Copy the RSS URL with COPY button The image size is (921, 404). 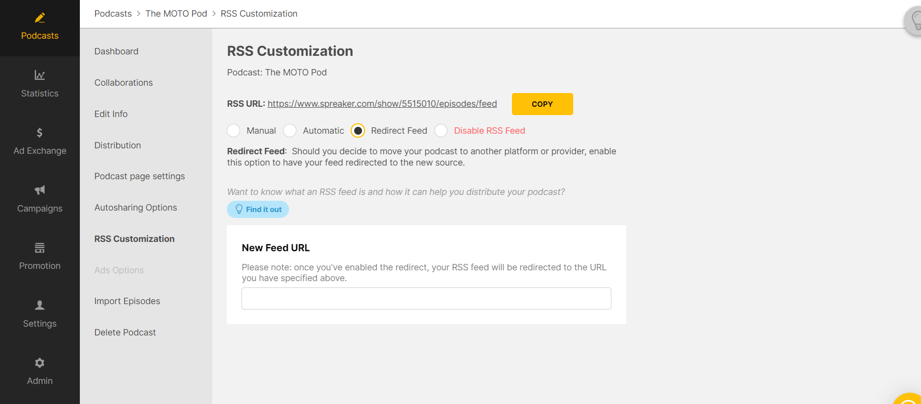[x=542, y=104]
